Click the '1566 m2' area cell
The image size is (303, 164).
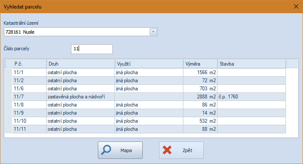coord(200,72)
